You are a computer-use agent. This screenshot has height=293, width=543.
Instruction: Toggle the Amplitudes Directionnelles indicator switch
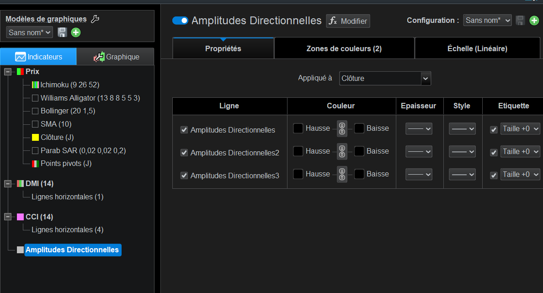click(x=180, y=21)
